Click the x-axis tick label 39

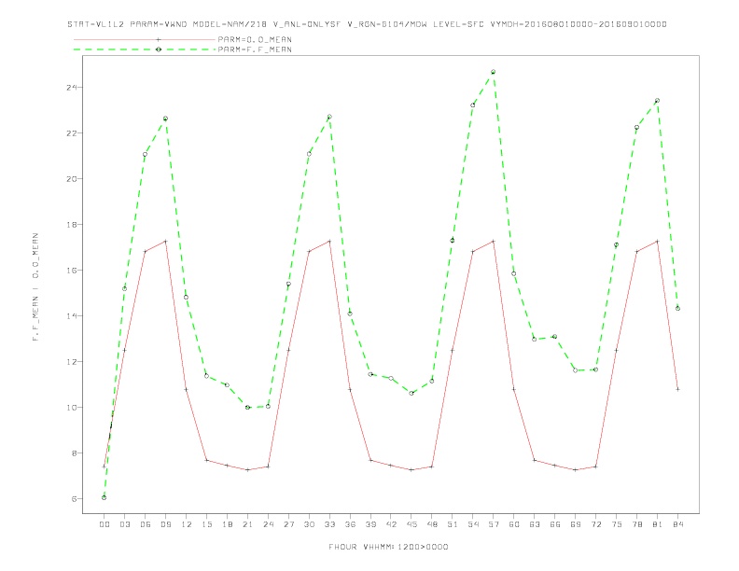point(370,524)
